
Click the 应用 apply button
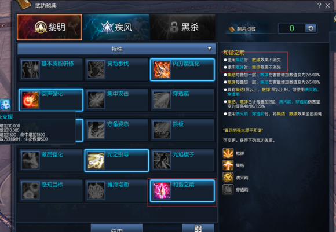117,228
